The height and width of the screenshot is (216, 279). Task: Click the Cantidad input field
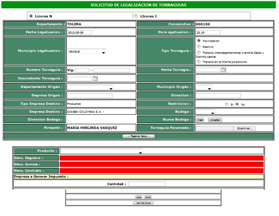(x=146, y=184)
